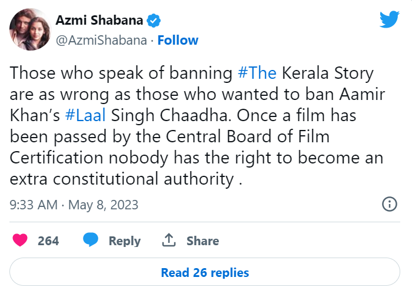Follow Azmi Shabana
The height and width of the screenshot is (294, 412).
[178, 40]
